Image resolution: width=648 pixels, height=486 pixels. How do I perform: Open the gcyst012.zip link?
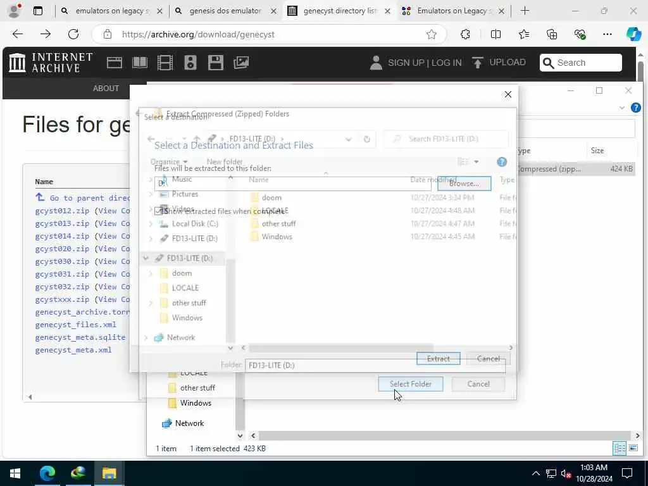[x=62, y=211]
